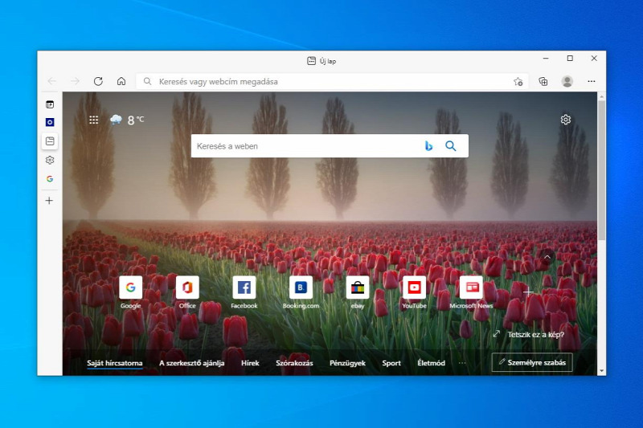Click the magnifier search button
Screen dimensions: 643x428
tap(451, 146)
